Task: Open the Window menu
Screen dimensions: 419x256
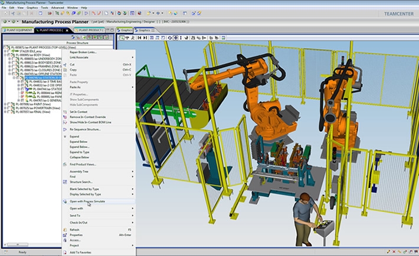Action: [x=73, y=8]
